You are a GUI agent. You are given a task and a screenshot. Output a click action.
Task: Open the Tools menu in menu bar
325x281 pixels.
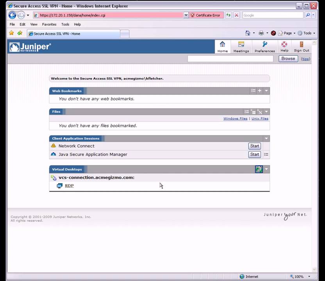[x=65, y=24]
